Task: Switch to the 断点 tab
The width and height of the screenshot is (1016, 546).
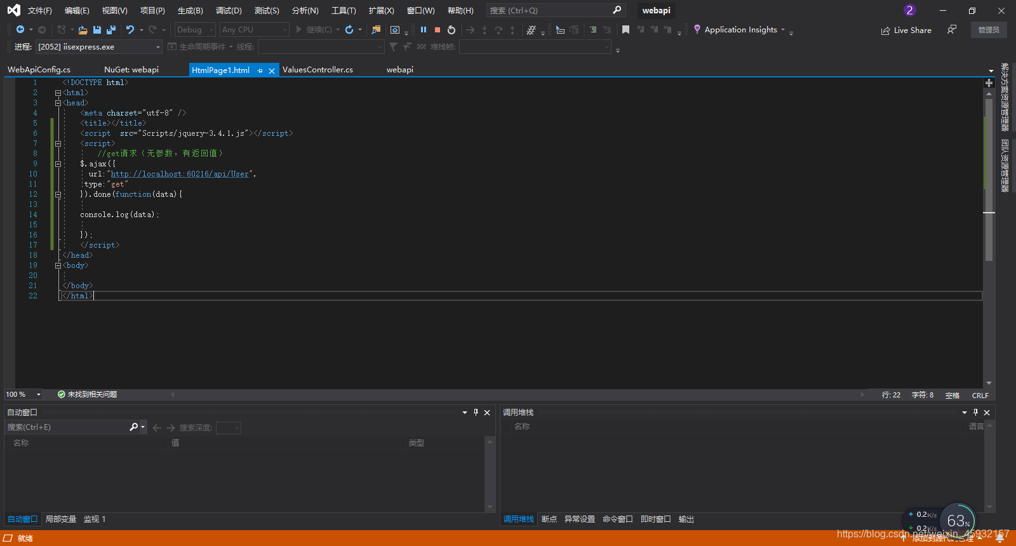Action: (549, 519)
